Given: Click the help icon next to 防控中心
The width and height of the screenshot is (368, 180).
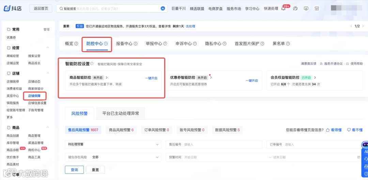Looking at the screenshot, I should click(106, 44).
